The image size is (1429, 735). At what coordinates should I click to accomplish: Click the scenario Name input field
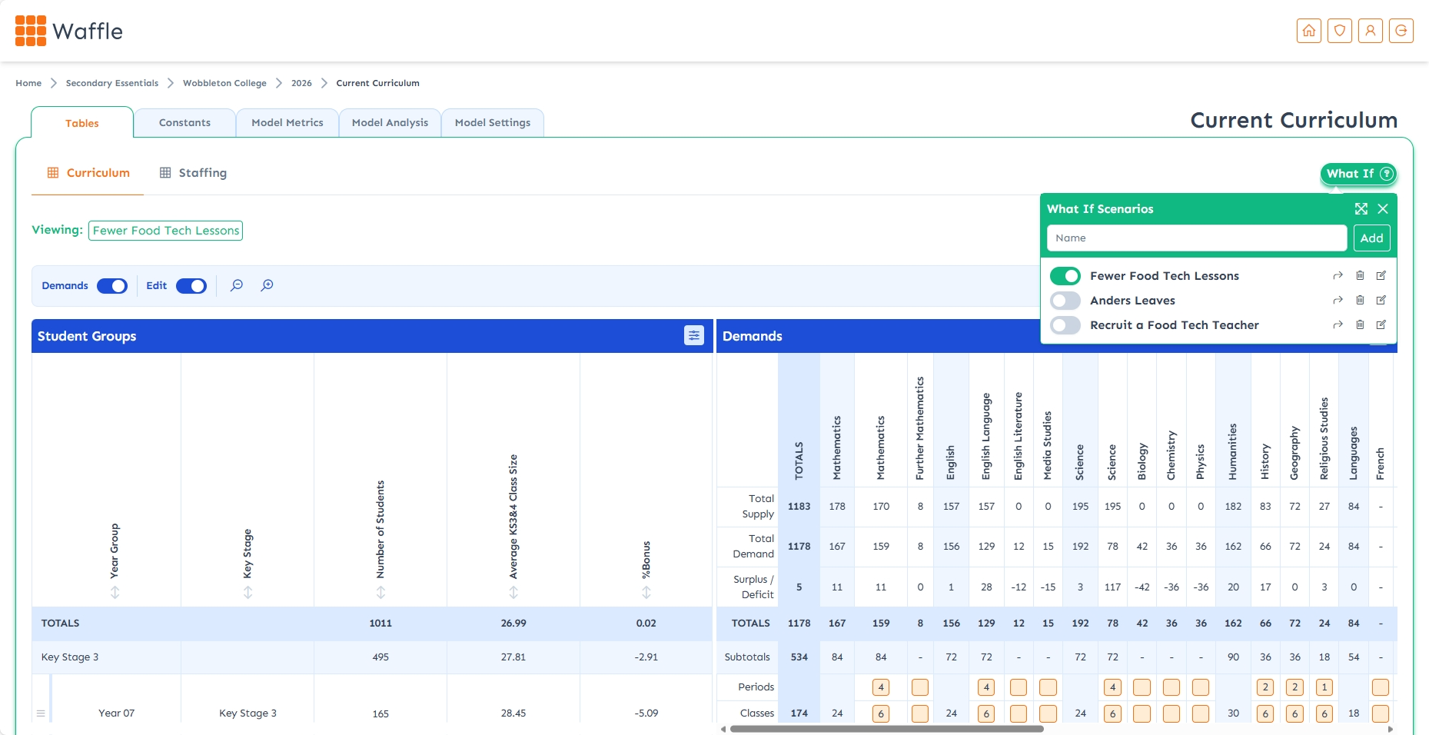pyautogui.click(x=1196, y=238)
